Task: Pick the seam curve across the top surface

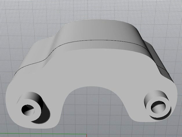Action: point(99,40)
